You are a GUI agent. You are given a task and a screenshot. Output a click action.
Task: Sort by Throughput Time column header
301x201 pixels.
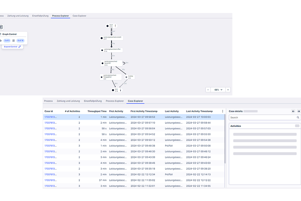tap(97, 111)
